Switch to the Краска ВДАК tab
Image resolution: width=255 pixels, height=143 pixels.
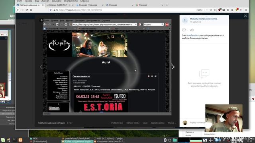coord(60,5)
